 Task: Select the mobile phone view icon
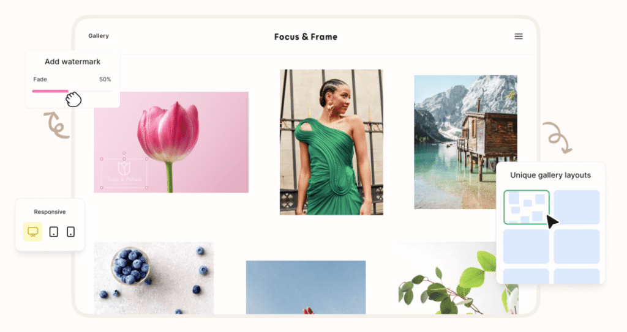[x=71, y=232]
